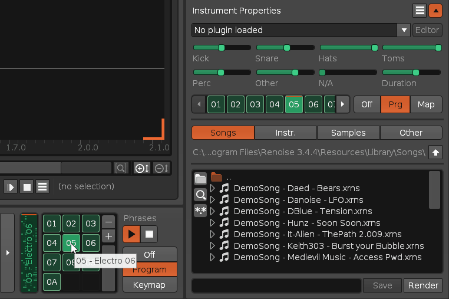Expand DemoSong - DBlue - Tension.xrns

tap(213, 211)
